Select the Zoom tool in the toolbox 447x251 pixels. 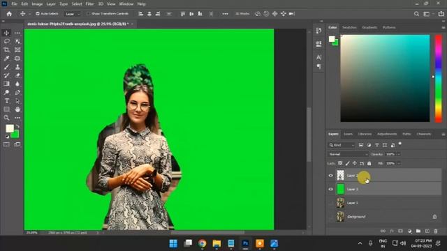[6, 118]
